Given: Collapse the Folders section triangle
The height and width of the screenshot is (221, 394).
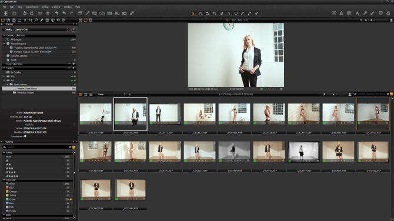Looking at the screenshot, I should (x=4, y=68).
